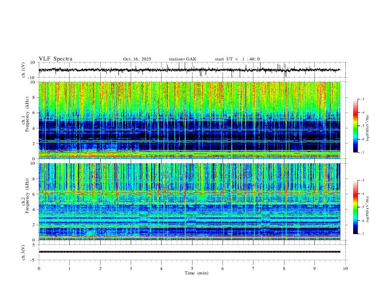
Task: Click the ch.1 waveform trace panel
Action: click(x=192, y=70)
